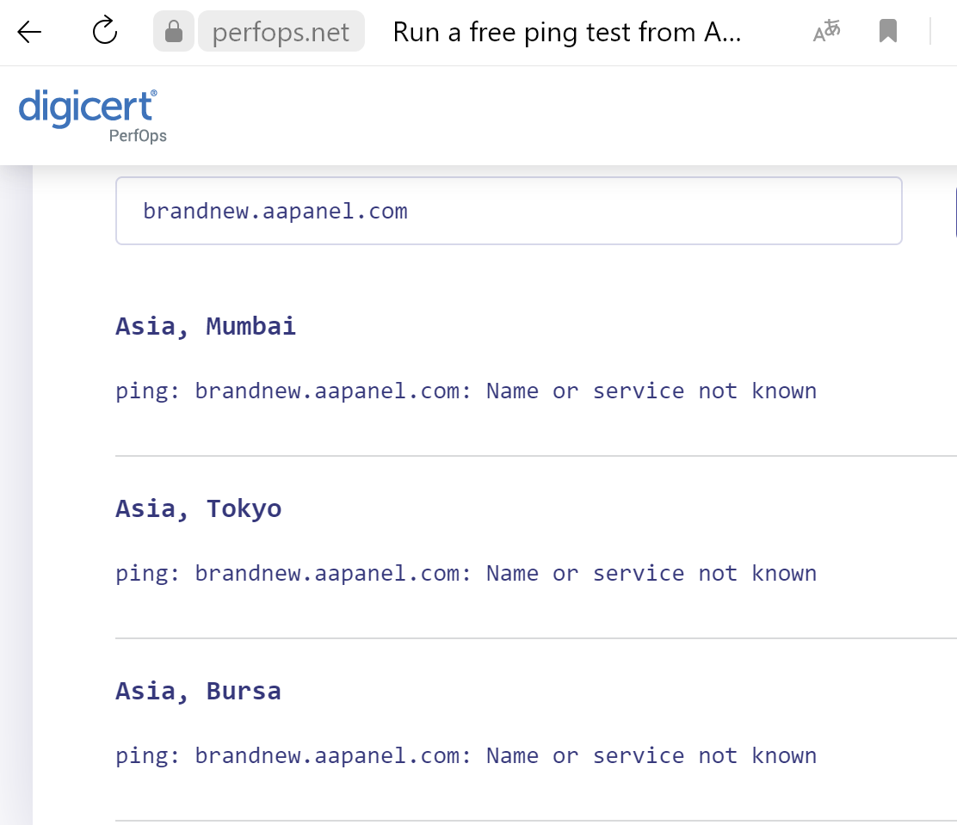Click the browser back arrow

(29, 33)
